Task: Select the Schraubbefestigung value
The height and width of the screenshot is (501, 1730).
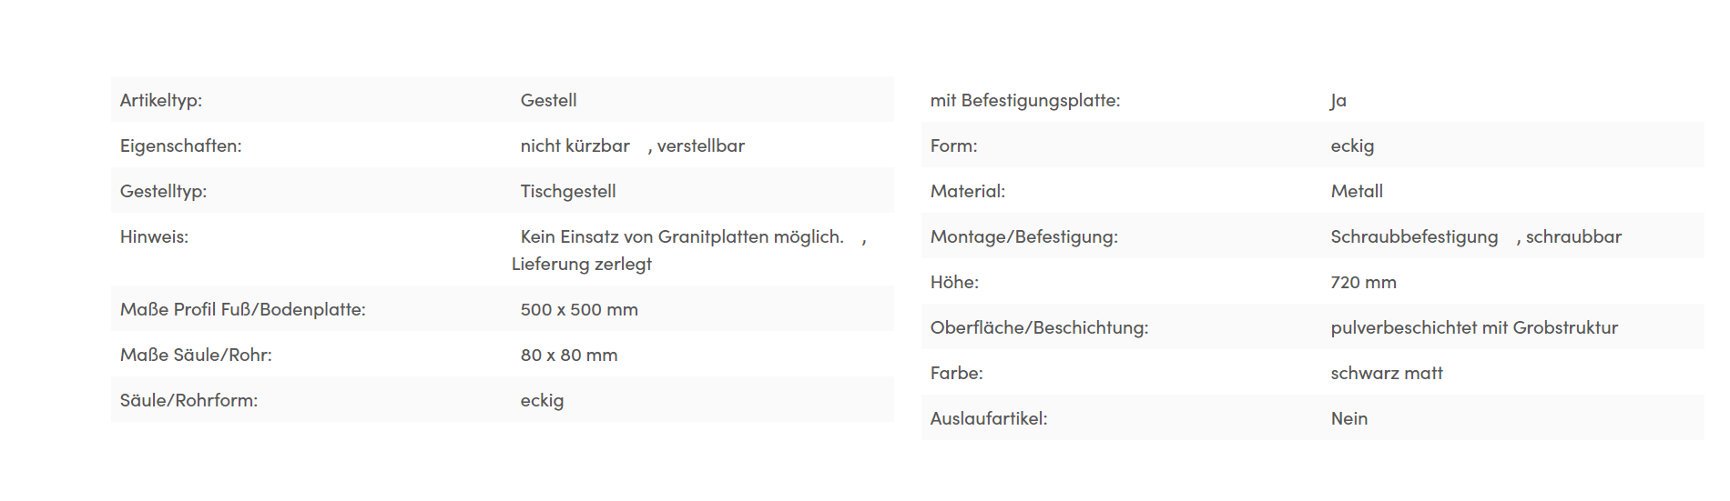Action: [x=1414, y=236]
